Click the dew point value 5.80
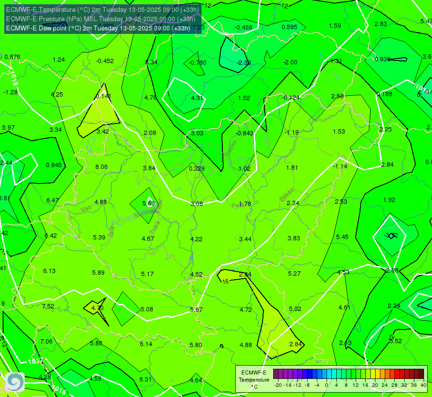The width and height of the screenshot is (432, 397). pos(196,345)
